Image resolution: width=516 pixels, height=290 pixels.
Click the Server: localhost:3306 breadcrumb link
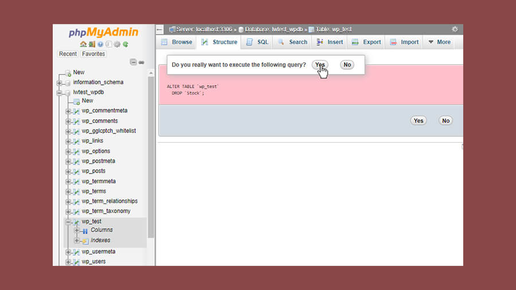click(x=204, y=29)
